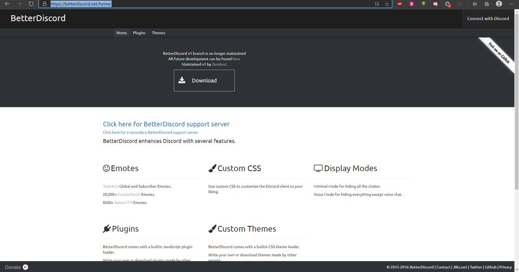
Task: Click 'builtin CSS theme loader' text
Action: click(254, 247)
